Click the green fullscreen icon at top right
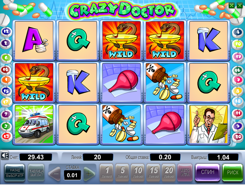Screen dimensions: 245x185 232,6
